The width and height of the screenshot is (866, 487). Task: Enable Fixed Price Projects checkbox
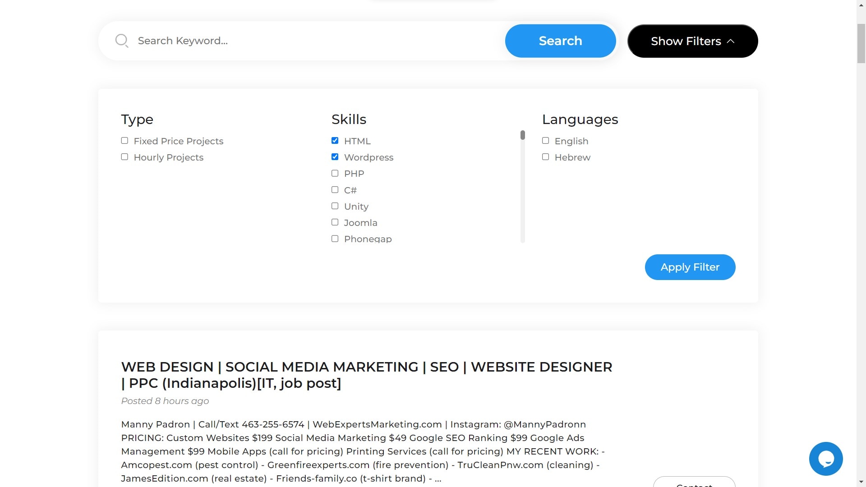(124, 141)
